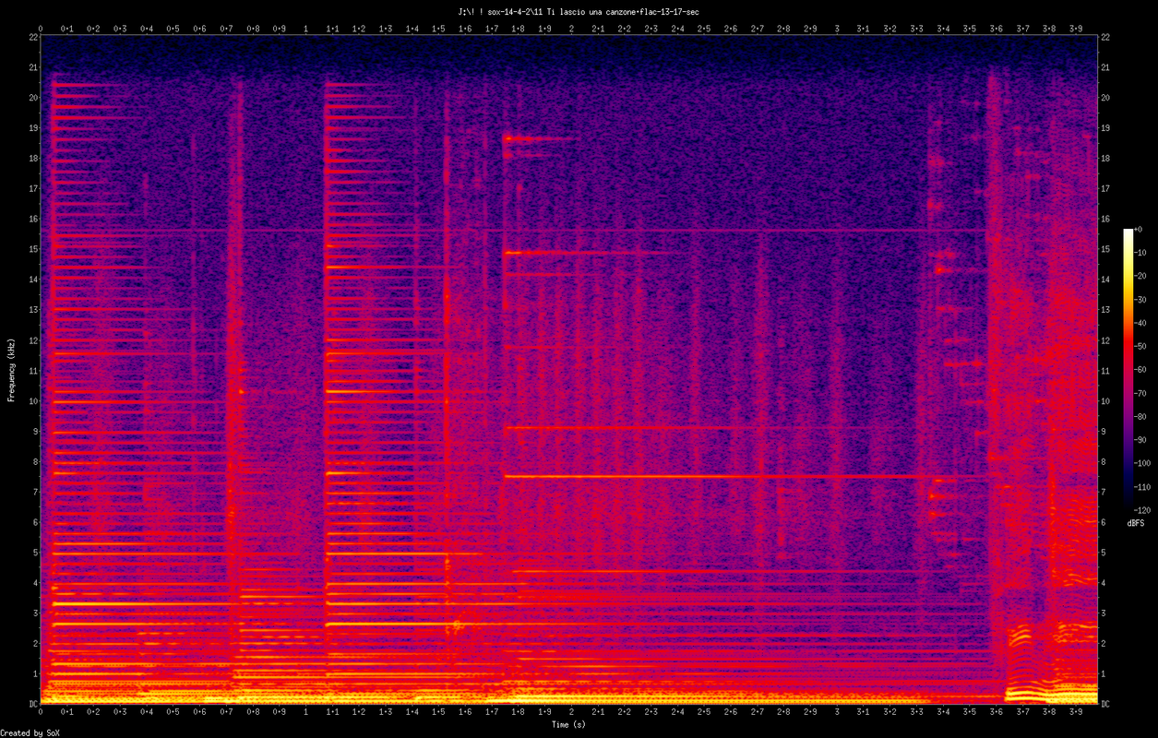
Task: Click '0·5' tick on the top time axis
Action: point(173,29)
